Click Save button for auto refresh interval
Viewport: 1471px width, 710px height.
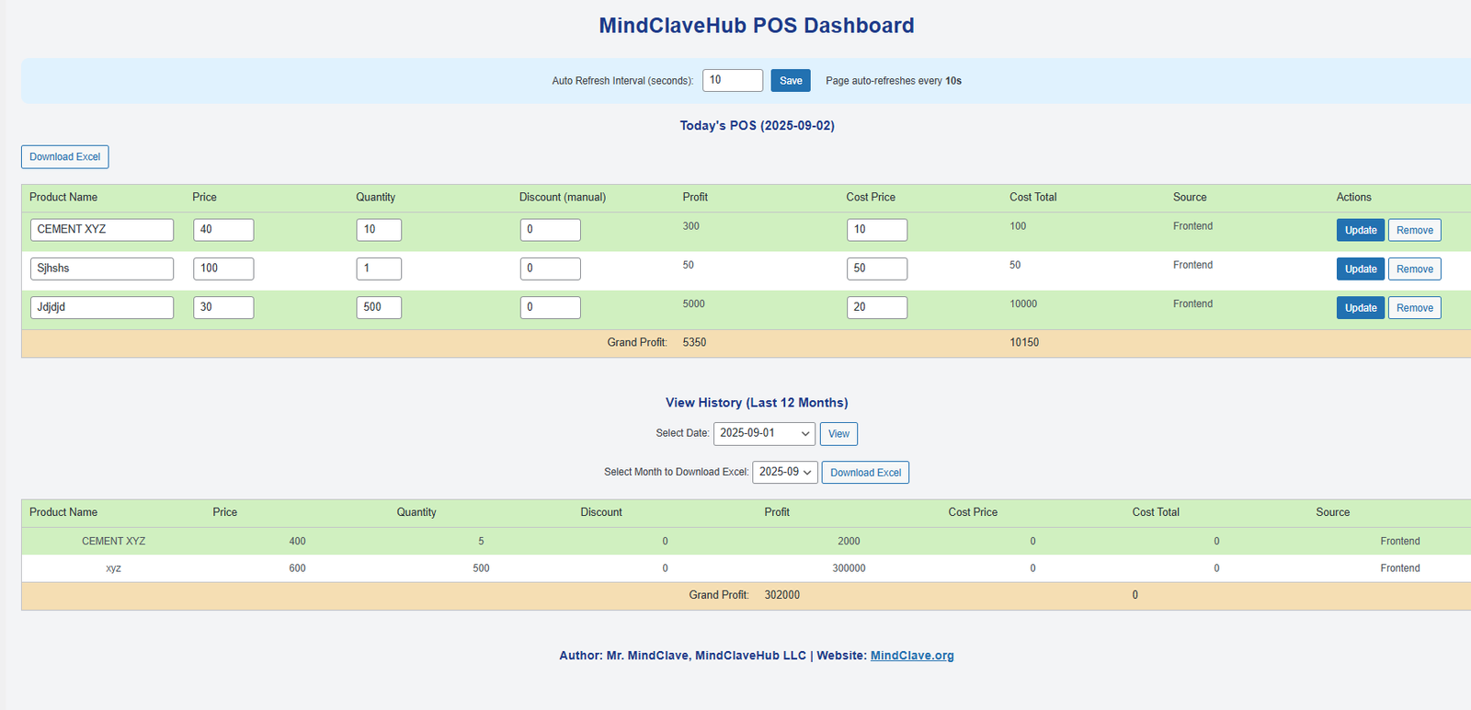pyautogui.click(x=790, y=81)
